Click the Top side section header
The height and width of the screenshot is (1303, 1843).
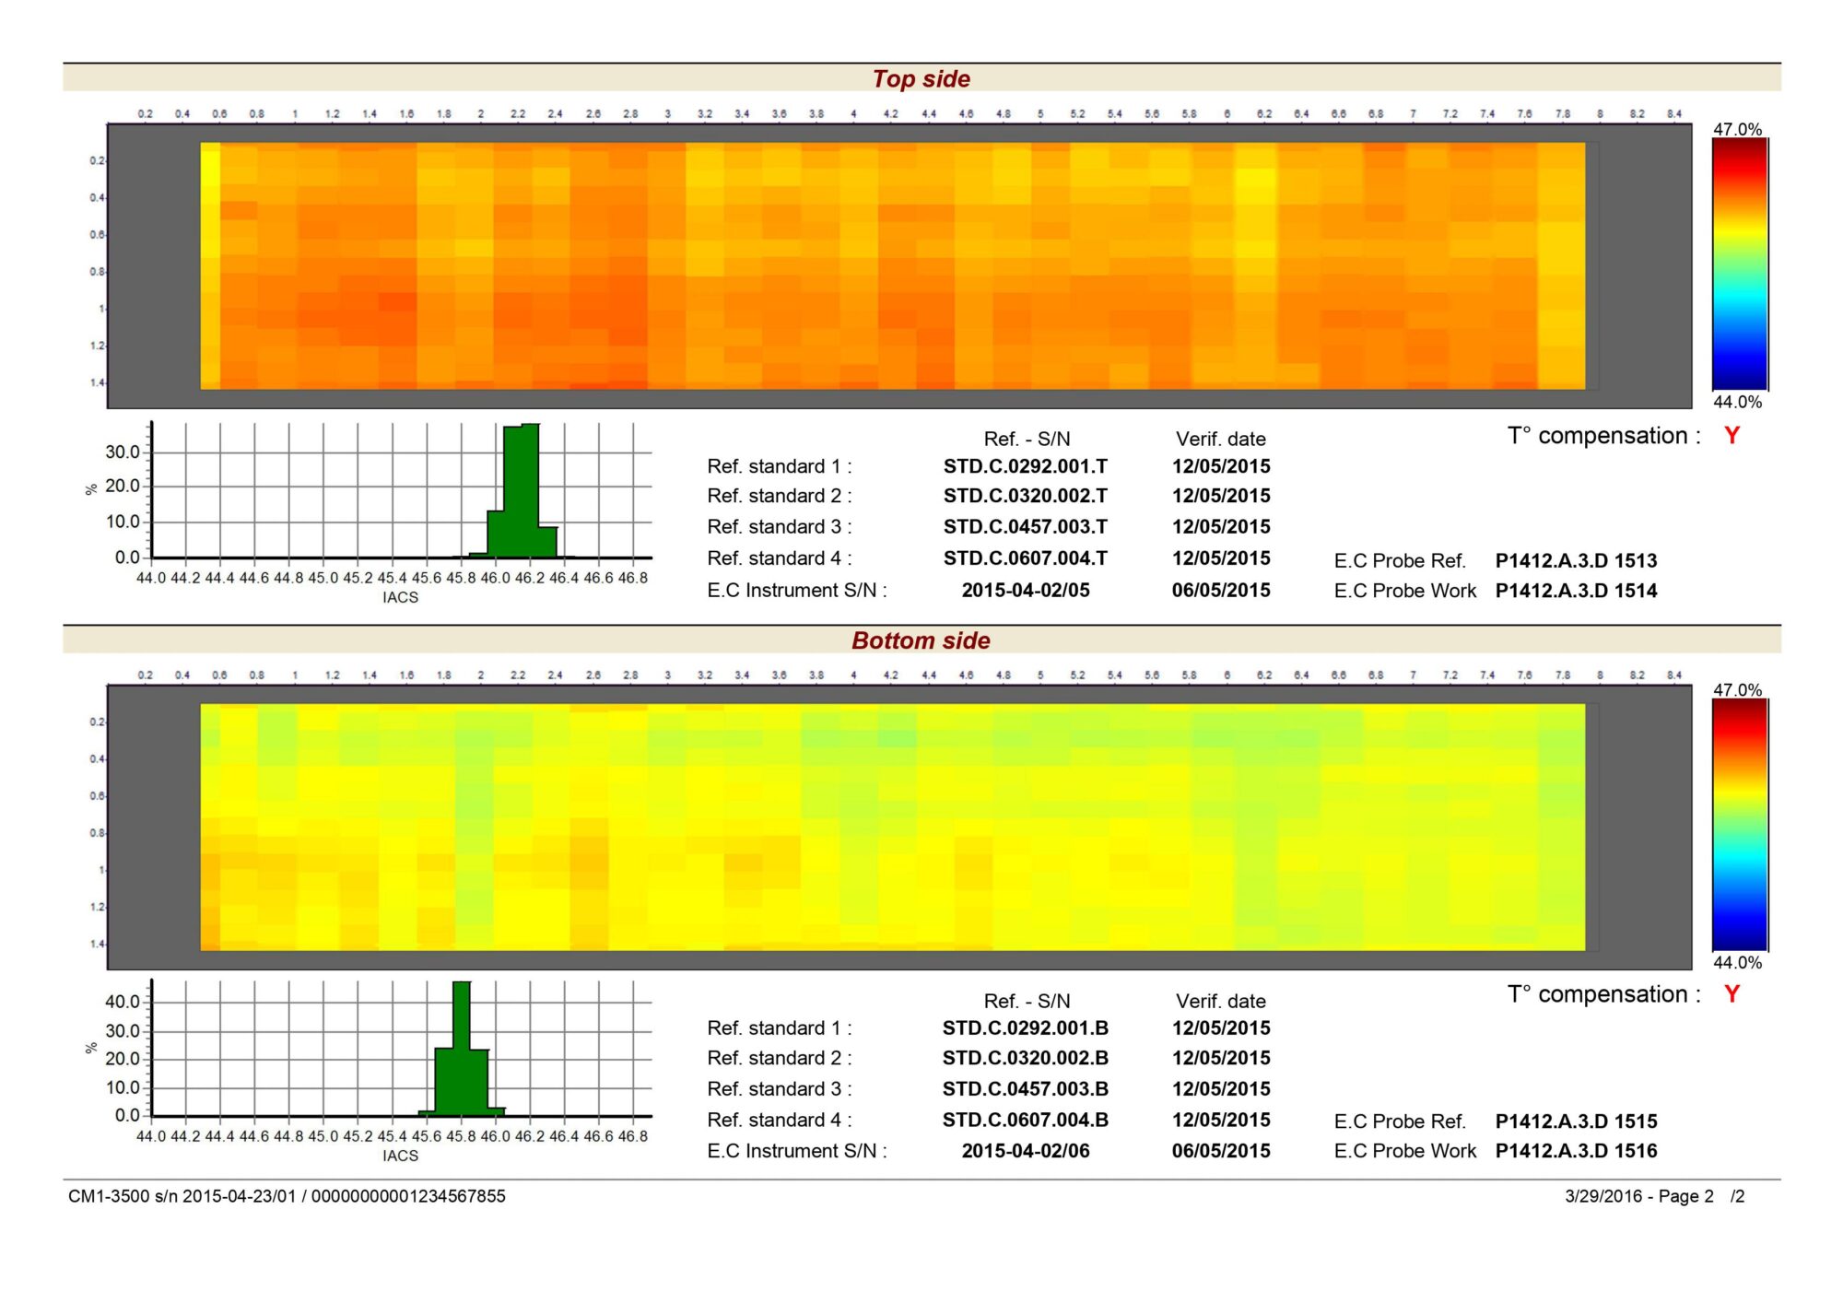point(921,79)
